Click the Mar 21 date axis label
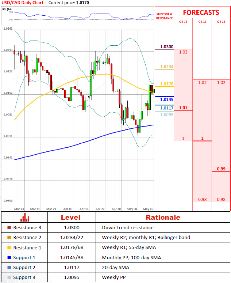The image size is (231, 283). tap(35, 209)
